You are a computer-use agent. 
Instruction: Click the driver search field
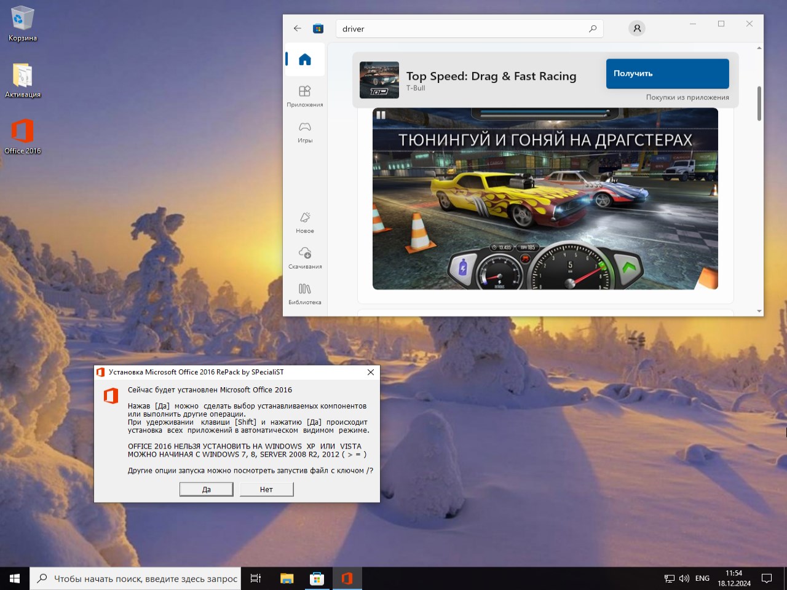pyautogui.click(x=469, y=29)
